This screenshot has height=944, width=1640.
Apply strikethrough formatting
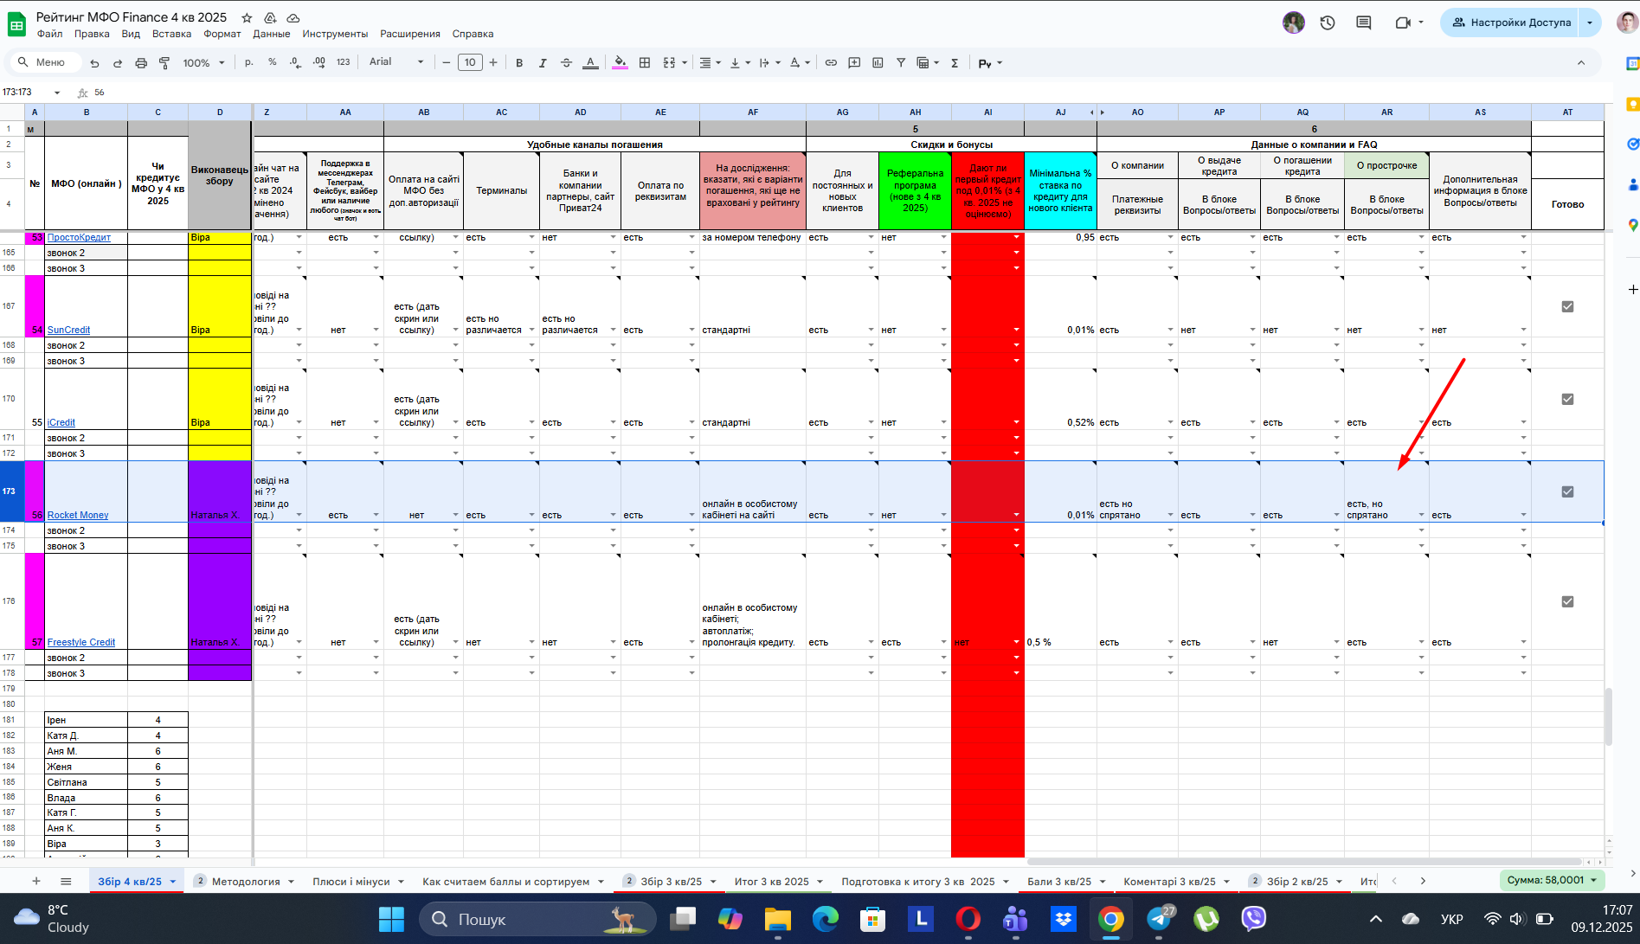(566, 63)
